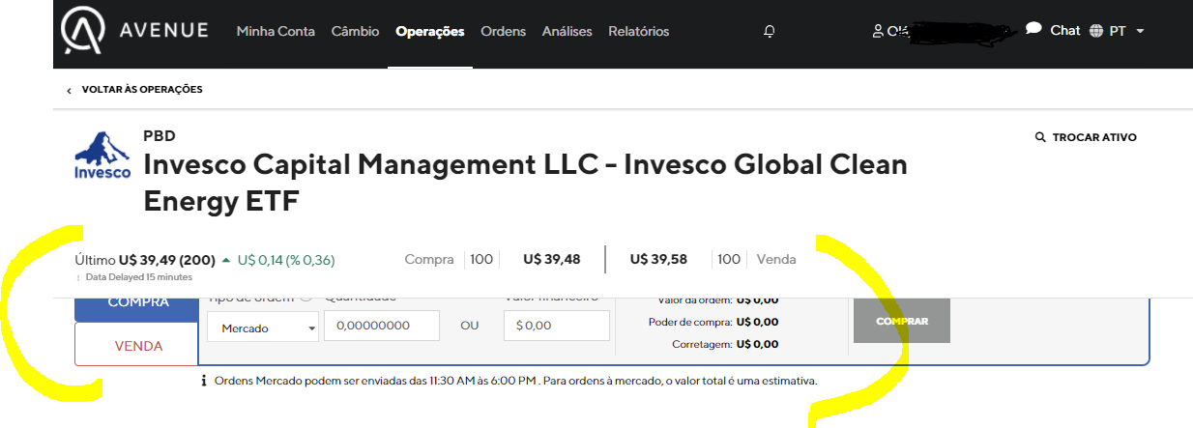1193x428 pixels.
Task: Click the last price U$ 39,49 (200)
Action: [166, 260]
